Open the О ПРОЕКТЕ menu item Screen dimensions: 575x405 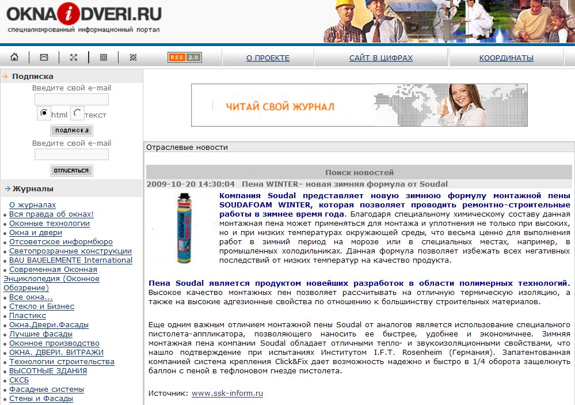(x=268, y=58)
